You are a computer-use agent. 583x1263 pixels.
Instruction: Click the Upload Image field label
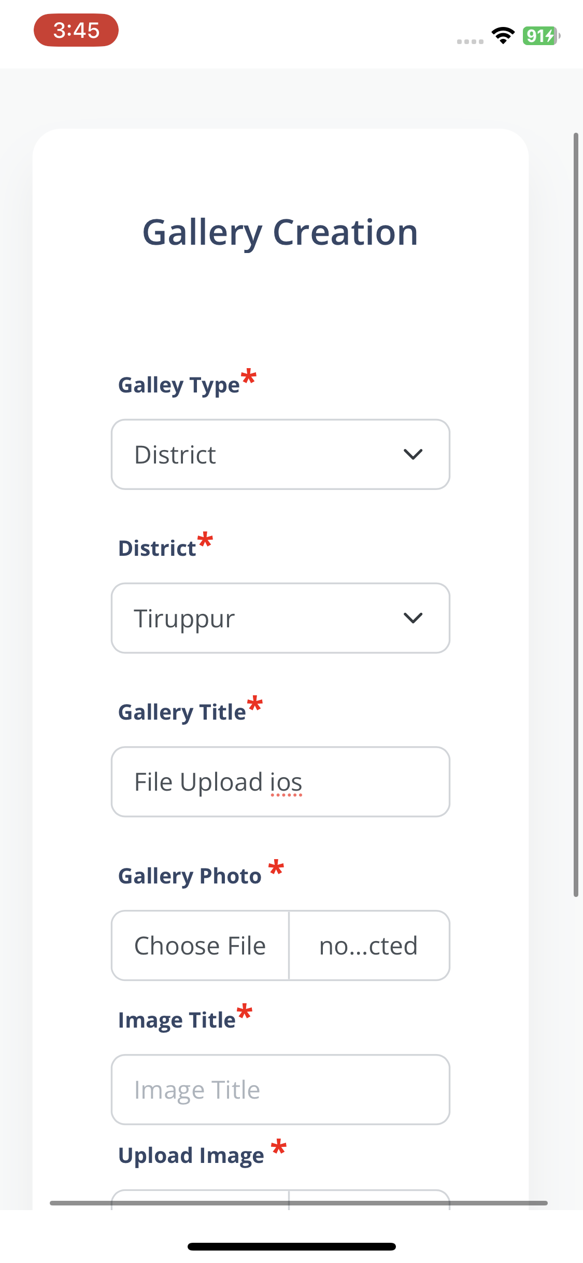(191, 1156)
